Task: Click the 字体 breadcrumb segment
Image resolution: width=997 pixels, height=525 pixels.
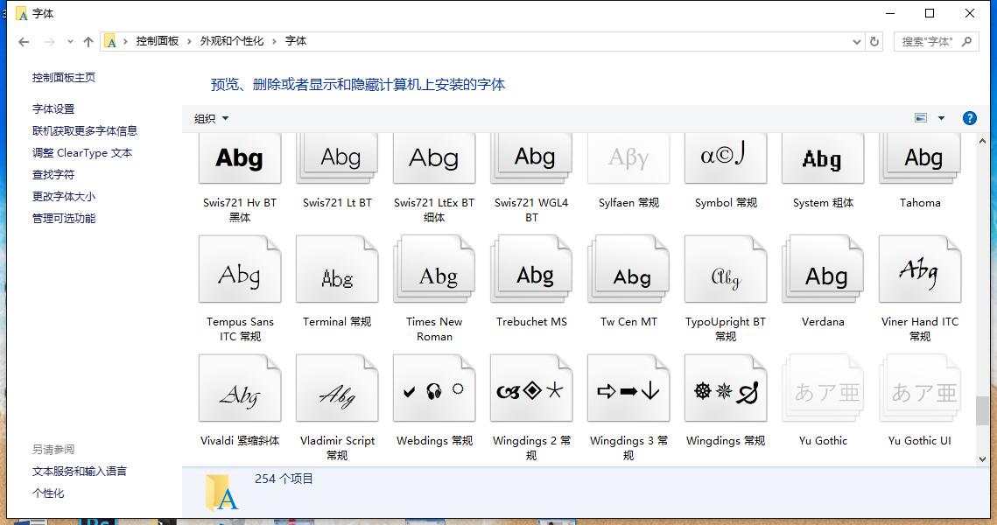Action: click(296, 41)
